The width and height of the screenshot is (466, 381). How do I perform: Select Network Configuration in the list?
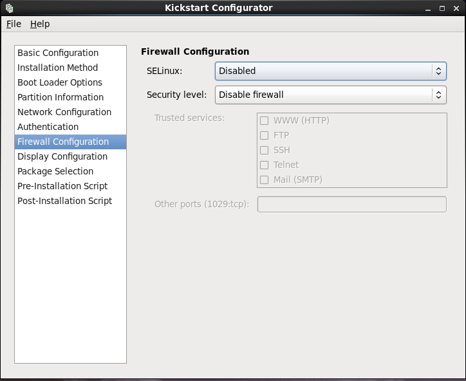pyautogui.click(x=70, y=112)
